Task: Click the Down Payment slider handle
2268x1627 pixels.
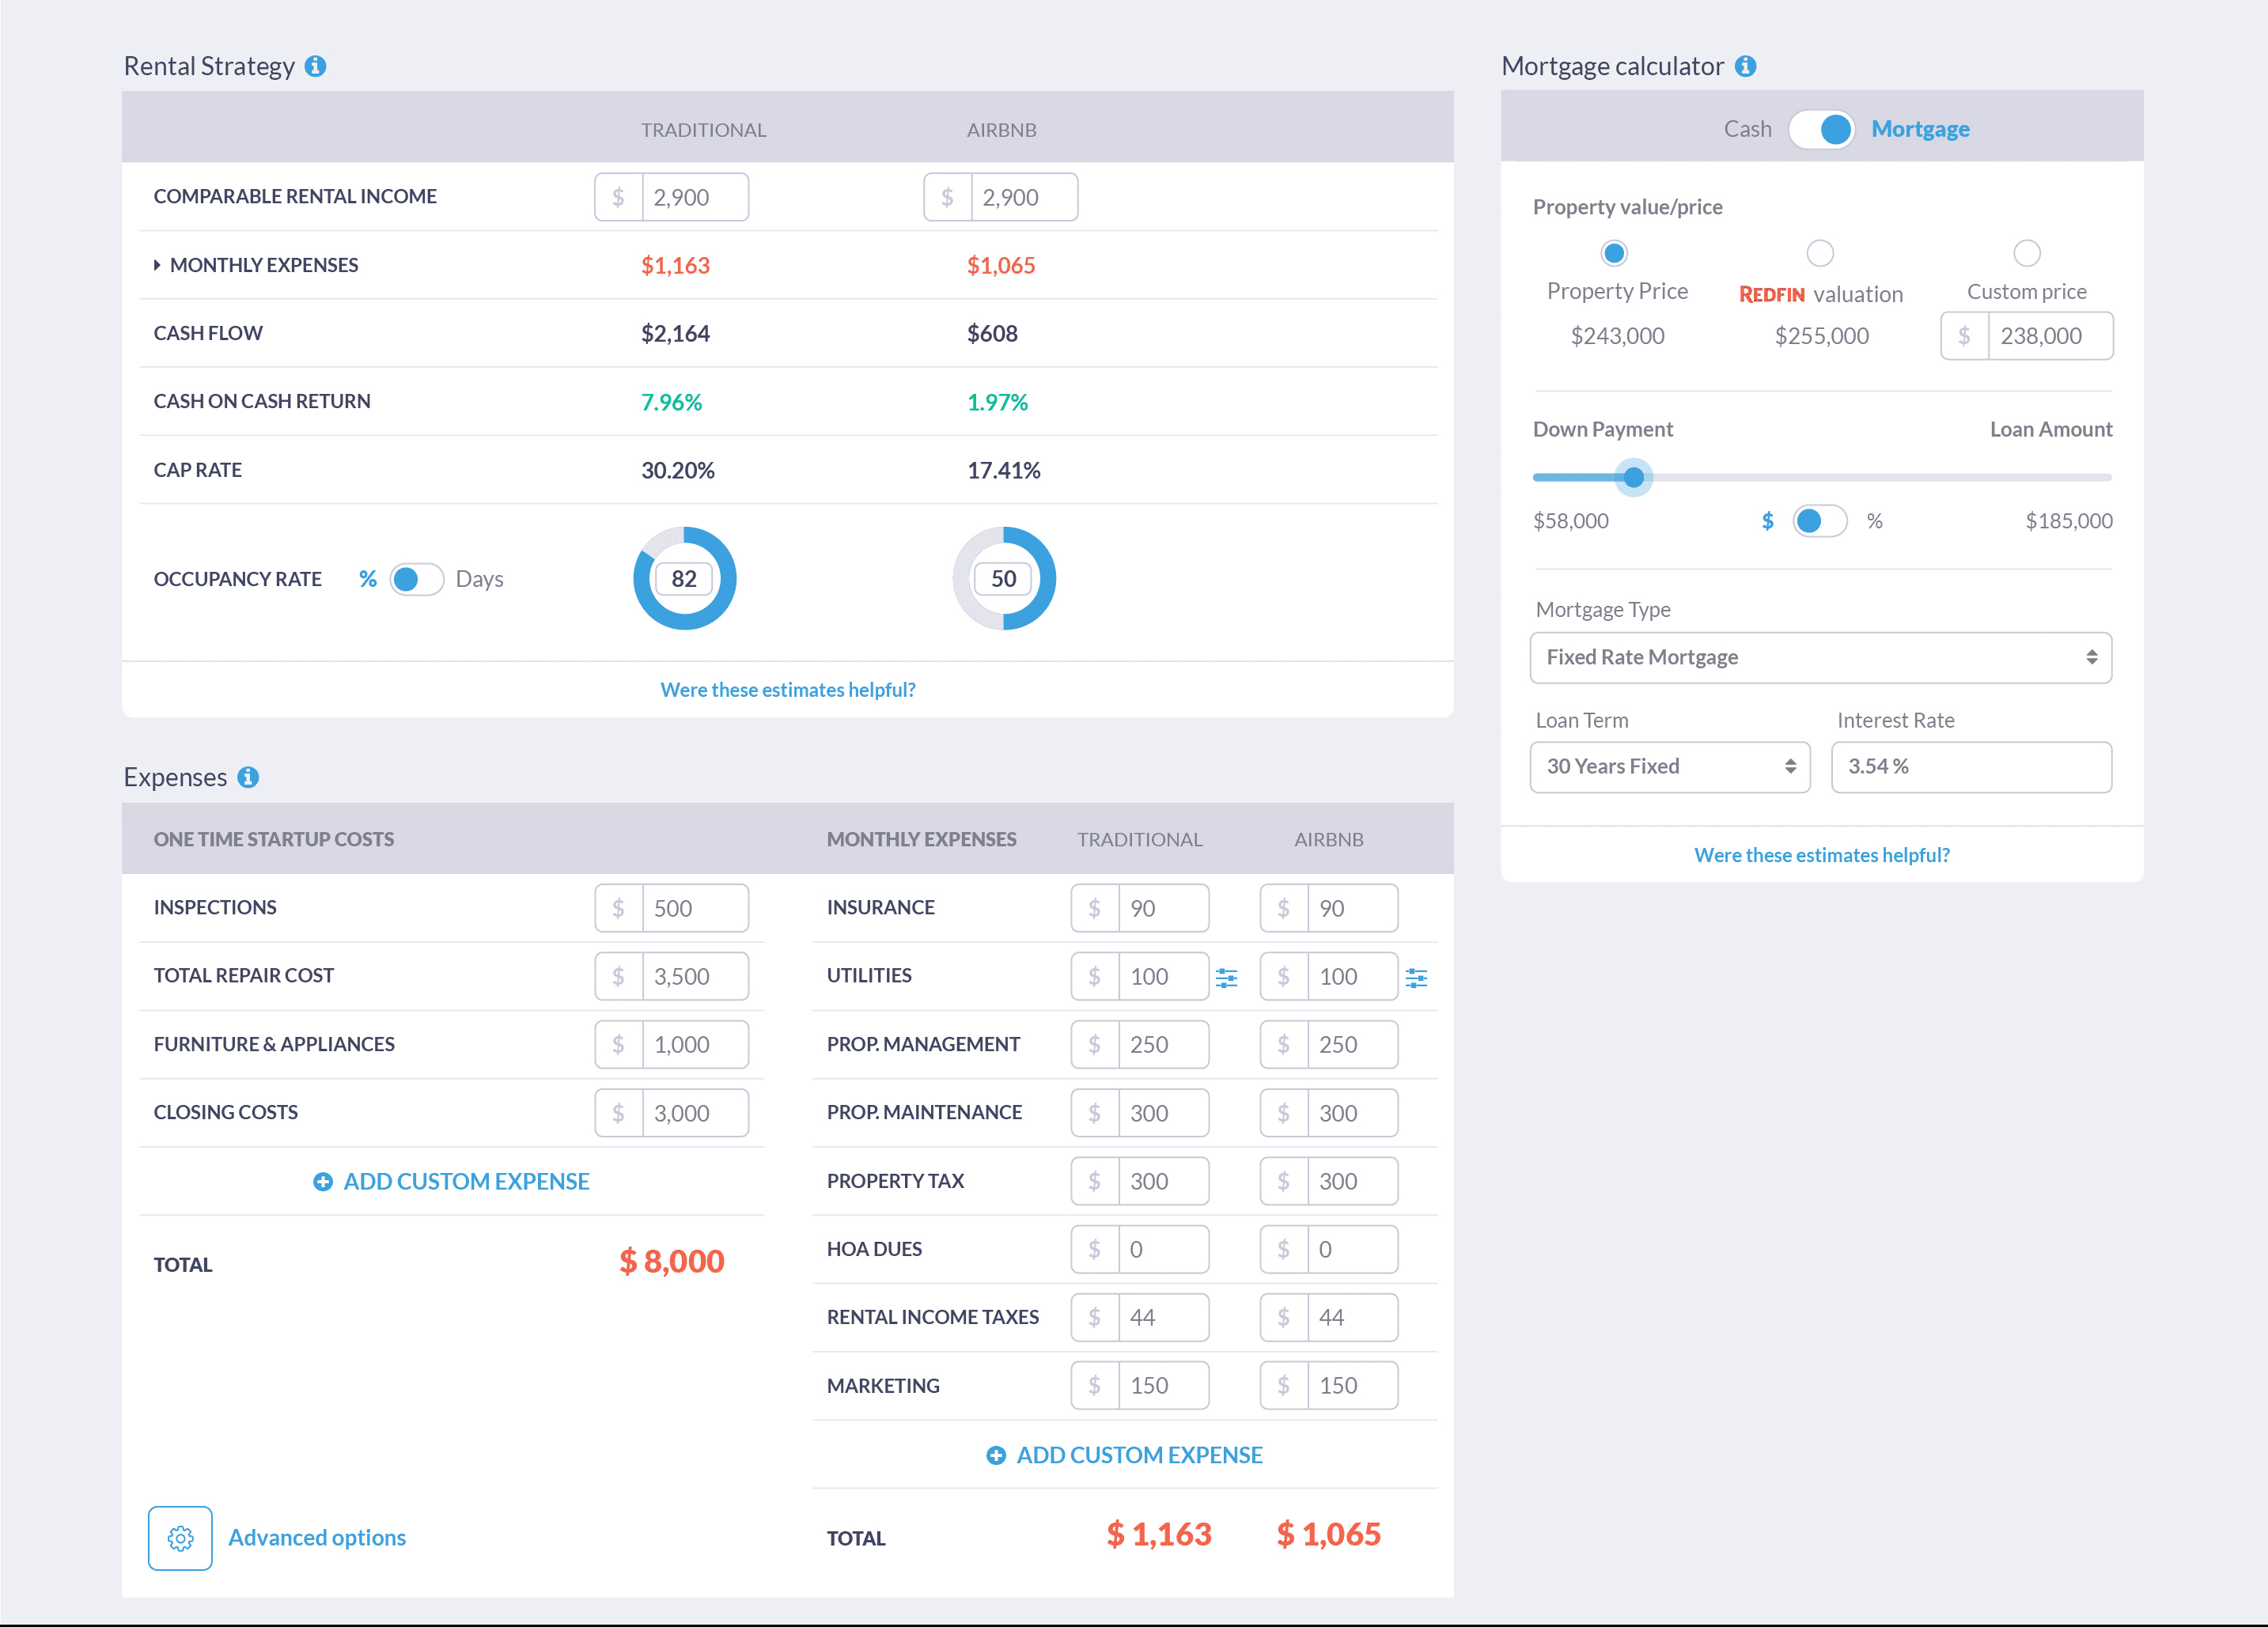Action: point(1633,478)
